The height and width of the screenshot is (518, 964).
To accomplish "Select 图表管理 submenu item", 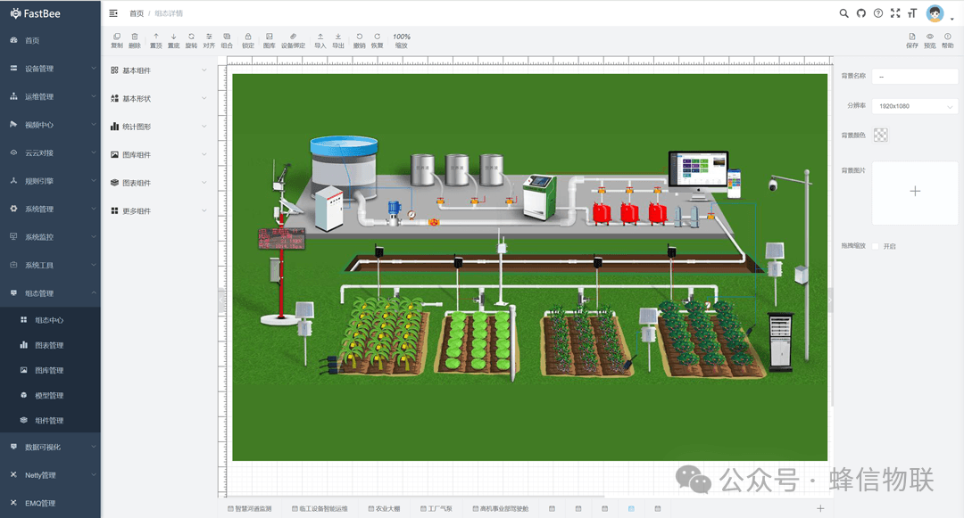I will [x=50, y=346].
